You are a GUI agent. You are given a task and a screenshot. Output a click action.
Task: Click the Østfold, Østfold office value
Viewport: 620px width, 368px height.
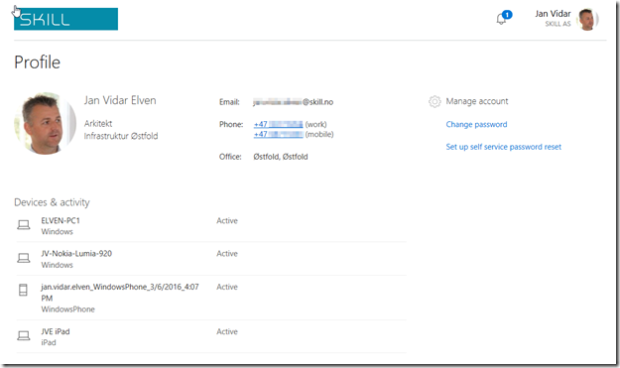click(281, 157)
